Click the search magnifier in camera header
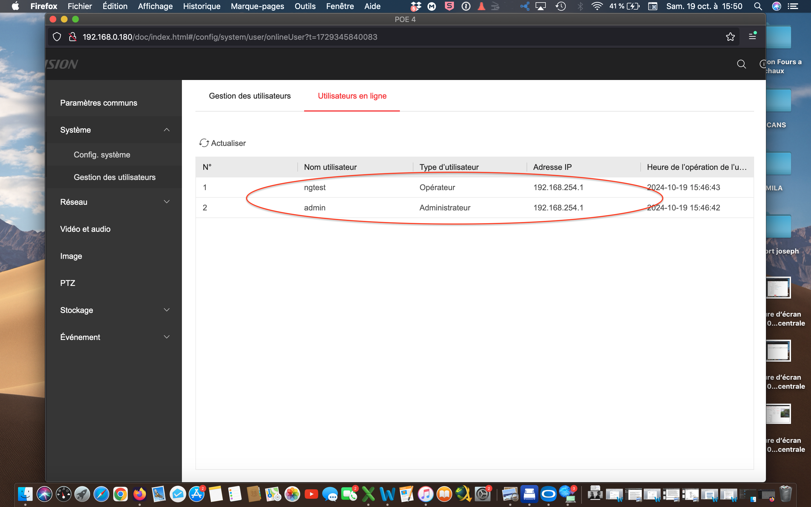 (741, 64)
